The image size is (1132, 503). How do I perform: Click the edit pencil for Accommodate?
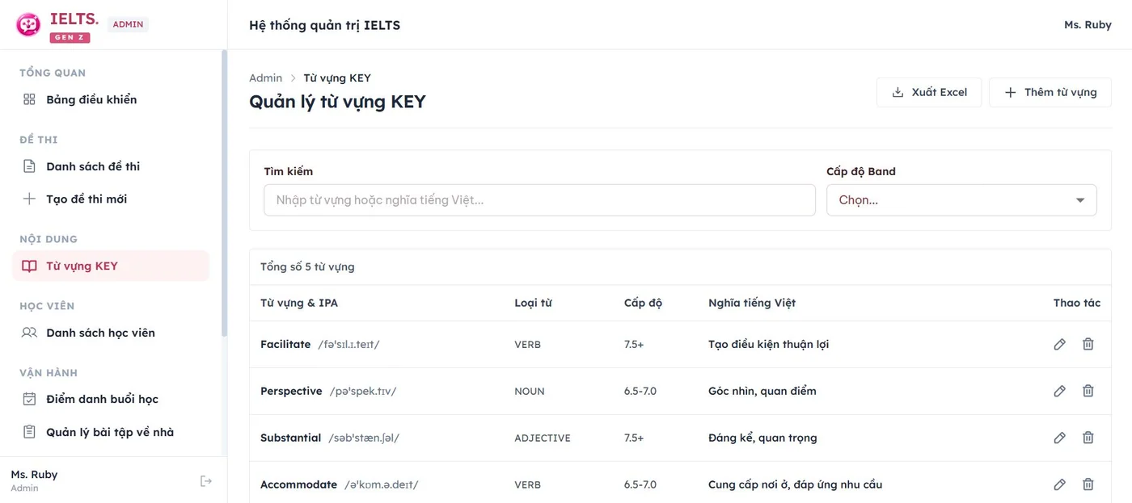[x=1060, y=484]
